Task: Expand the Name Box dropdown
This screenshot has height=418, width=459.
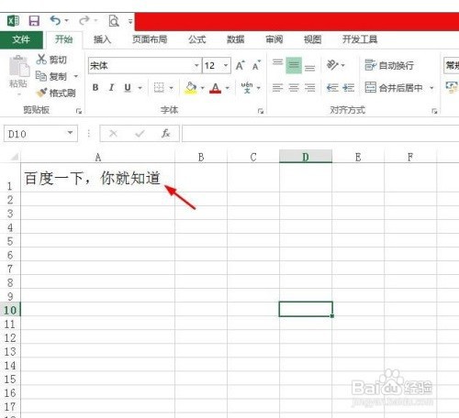Action: point(71,133)
